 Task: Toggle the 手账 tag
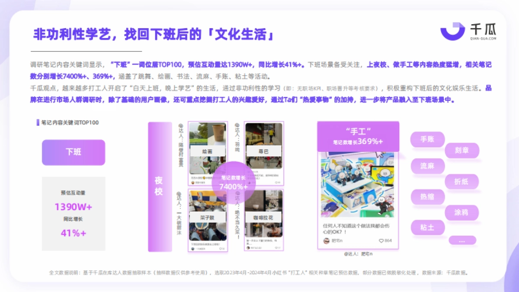point(427,139)
